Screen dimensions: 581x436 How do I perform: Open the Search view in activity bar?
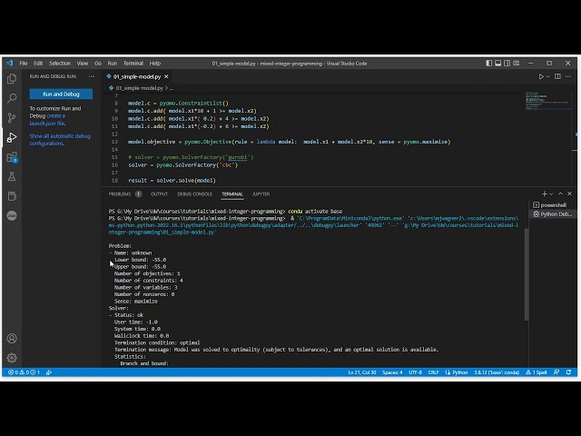click(x=12, y=98)
